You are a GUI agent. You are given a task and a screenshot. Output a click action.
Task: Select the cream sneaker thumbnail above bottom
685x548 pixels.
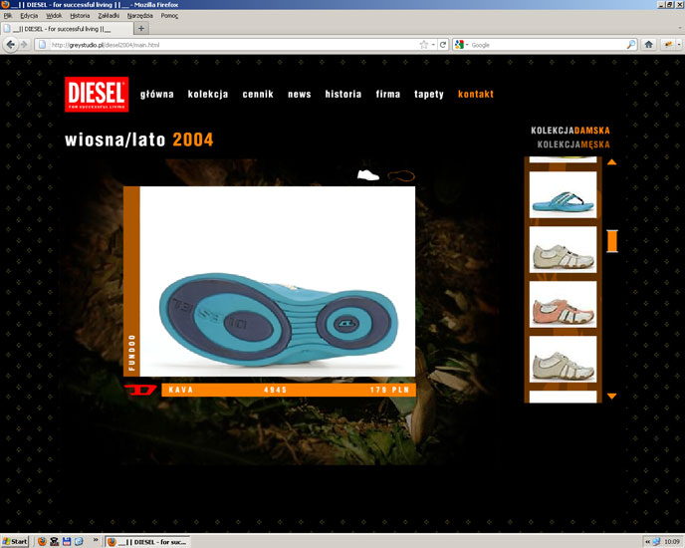tap(563, 359)
